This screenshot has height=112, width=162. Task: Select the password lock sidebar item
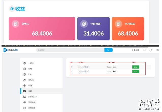41,85
